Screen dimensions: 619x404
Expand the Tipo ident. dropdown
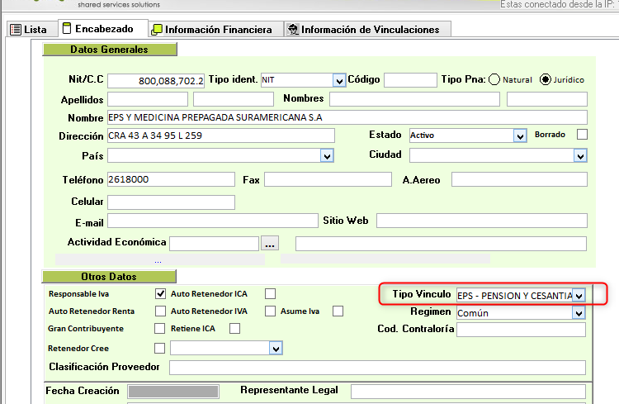click(338, 80)
